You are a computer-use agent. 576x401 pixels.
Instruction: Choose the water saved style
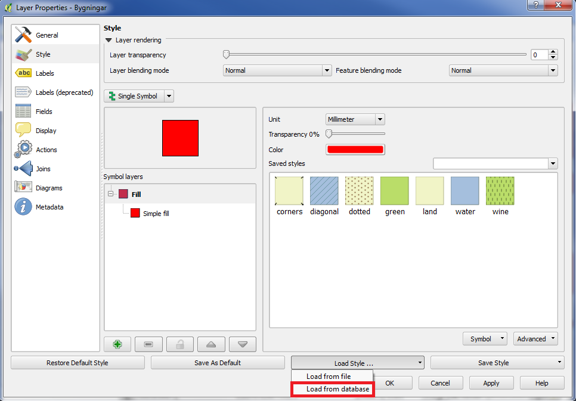tap(465, 196)
